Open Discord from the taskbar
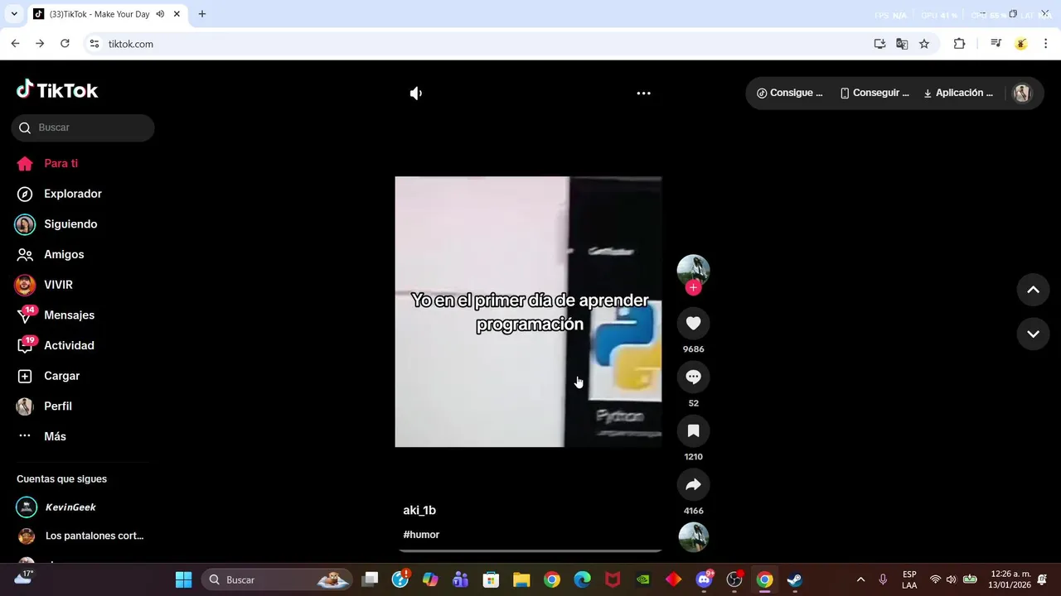The height and width of the screenshot is (596, 1061). [x=705, y=579]
